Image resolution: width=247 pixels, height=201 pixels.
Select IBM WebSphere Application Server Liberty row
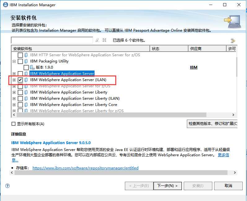click(x=69, y=92)
